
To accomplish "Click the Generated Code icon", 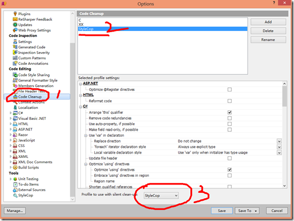I will tap(15, 47).
